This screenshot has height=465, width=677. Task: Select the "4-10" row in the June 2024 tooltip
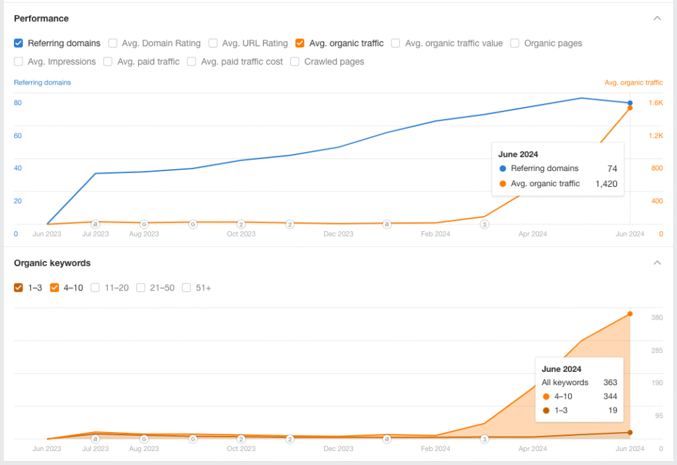click(578, 396)
